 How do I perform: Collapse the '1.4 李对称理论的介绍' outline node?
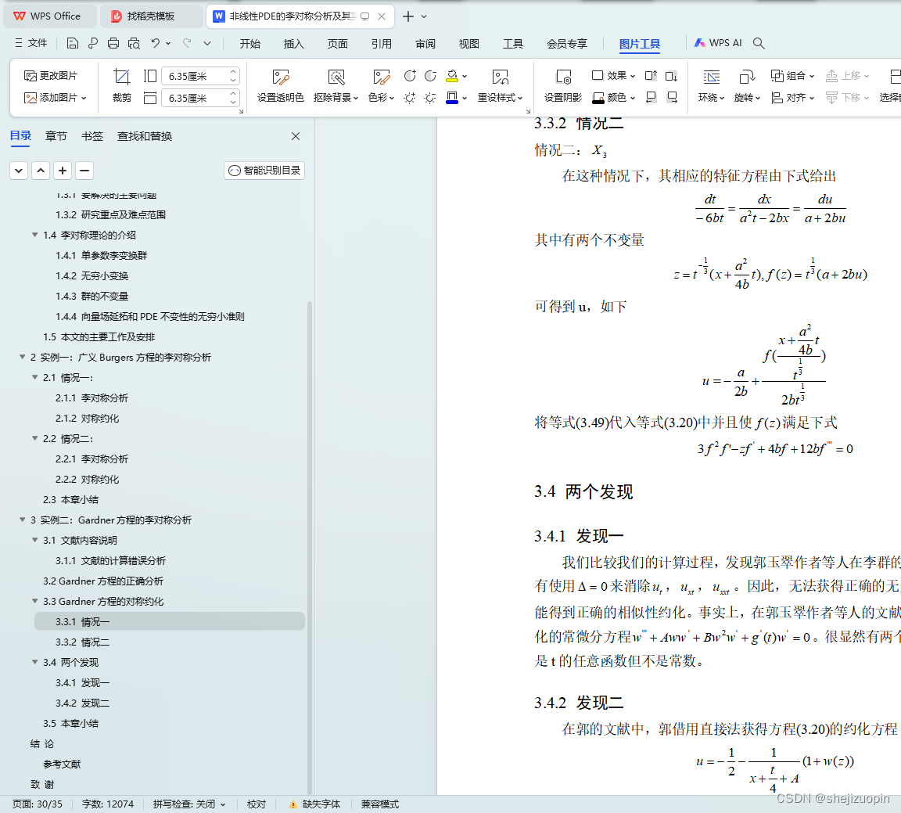tap(35, 235)
